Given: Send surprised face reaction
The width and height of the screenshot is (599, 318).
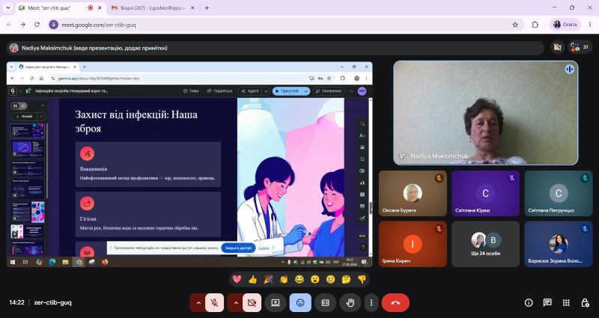Looking at the screenshot, I should click(x=314, y=279).
